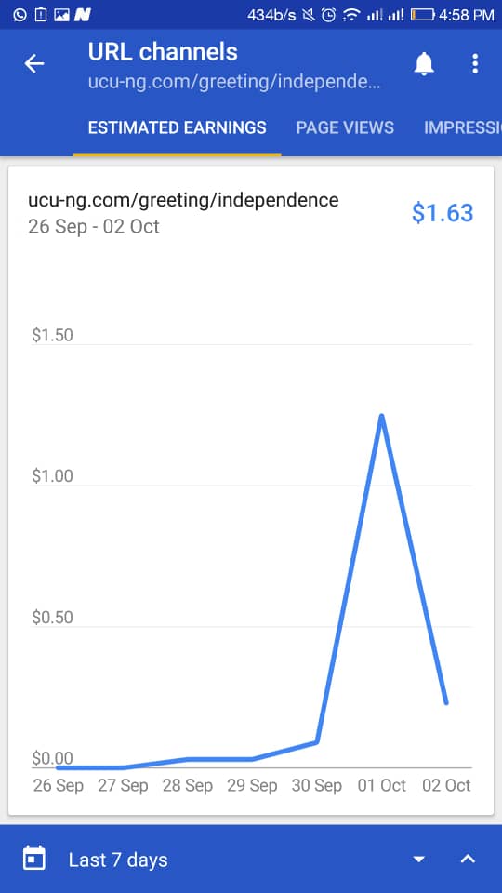The width and height of the screenshot is (502, 893).
Task: Tap WhatsApp icon in status bar
Action: click(x=20, y=15)
